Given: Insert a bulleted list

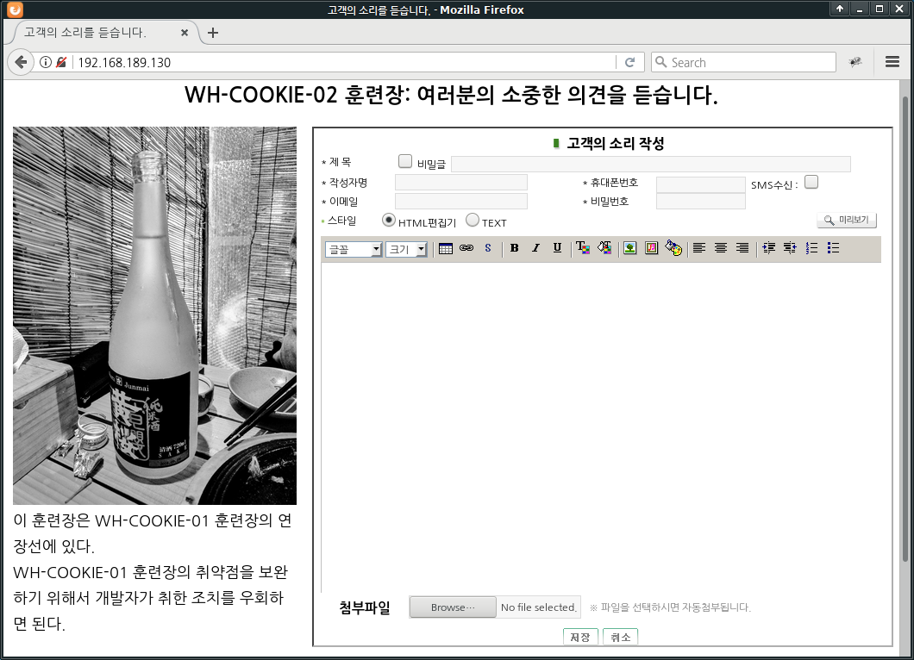Looking at the screenshot, I should click(x=833, y=248).
